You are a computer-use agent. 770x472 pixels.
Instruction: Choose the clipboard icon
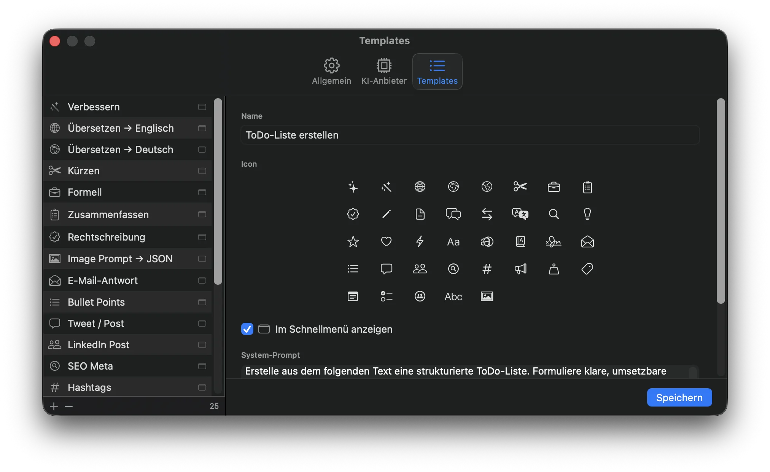(587, 187)
